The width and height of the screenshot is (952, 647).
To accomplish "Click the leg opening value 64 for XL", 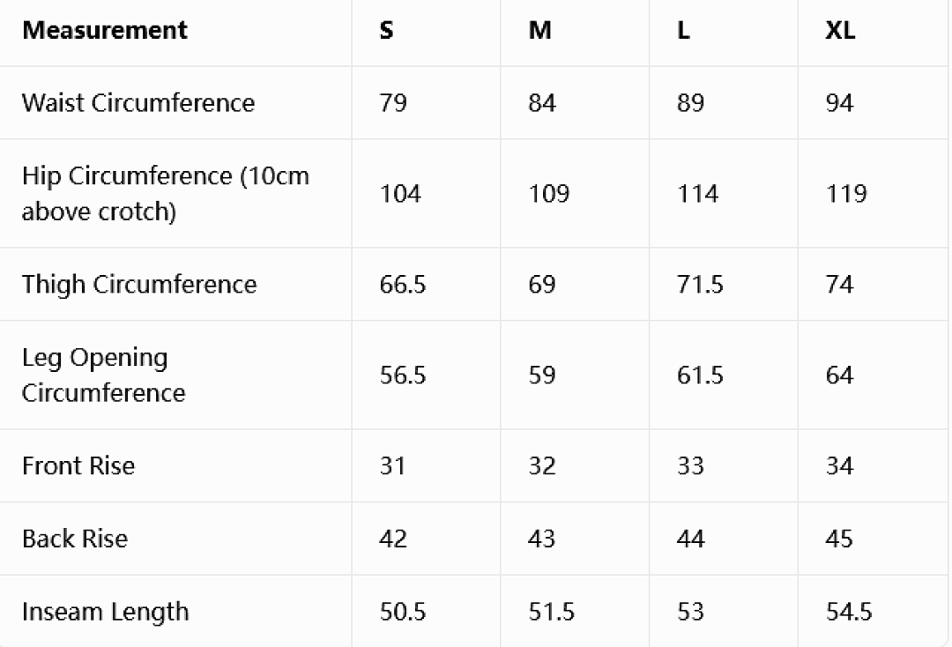I will click(840, 376).
